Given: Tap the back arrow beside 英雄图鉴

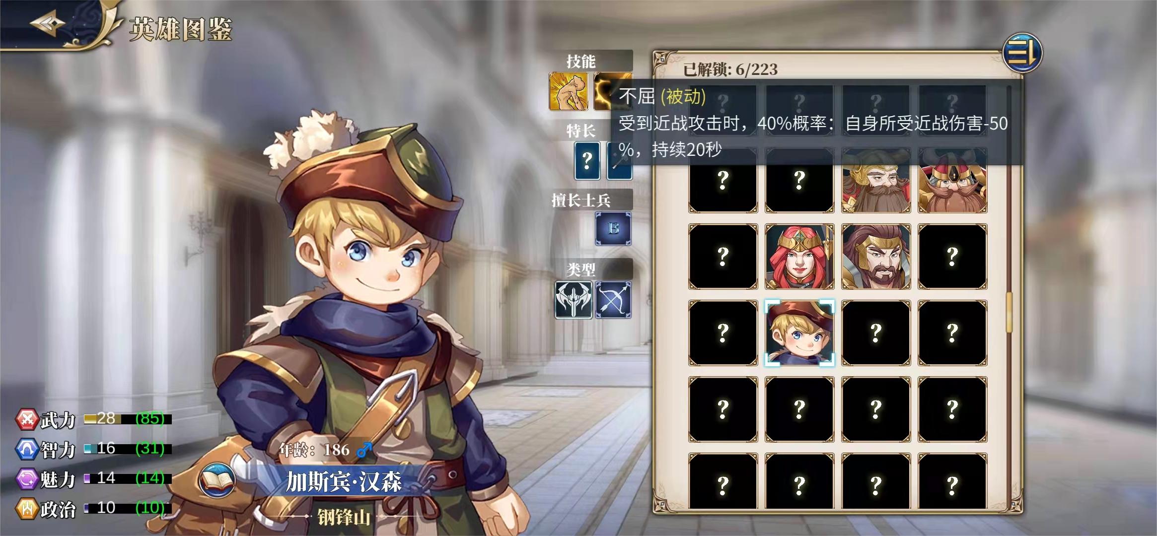Looking at the screenshot, I should [x=47, y=24].
